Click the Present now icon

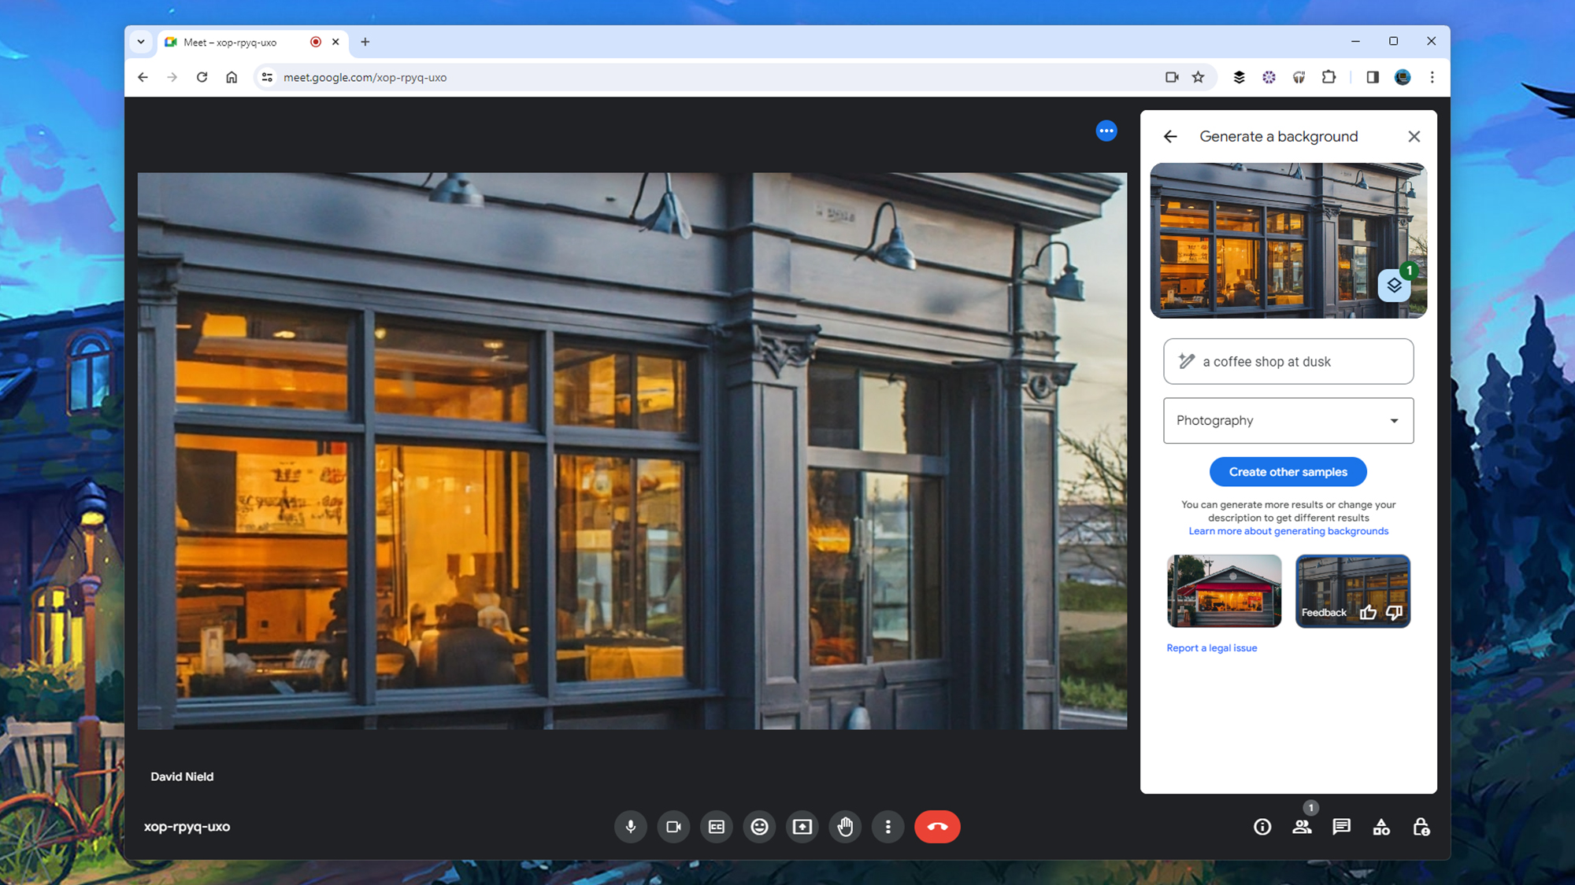pos(802,827)
